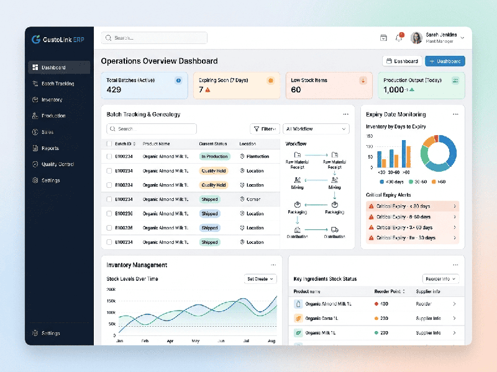
Task: Open Inventory in the sidebar
Action: pos(59,100)
